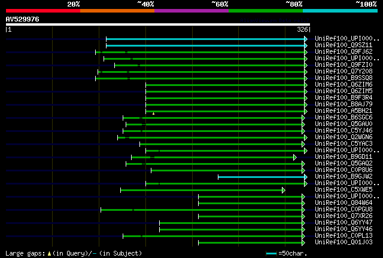Open the UniRef100_Q5GAU0 hit label

pos(344,124)
